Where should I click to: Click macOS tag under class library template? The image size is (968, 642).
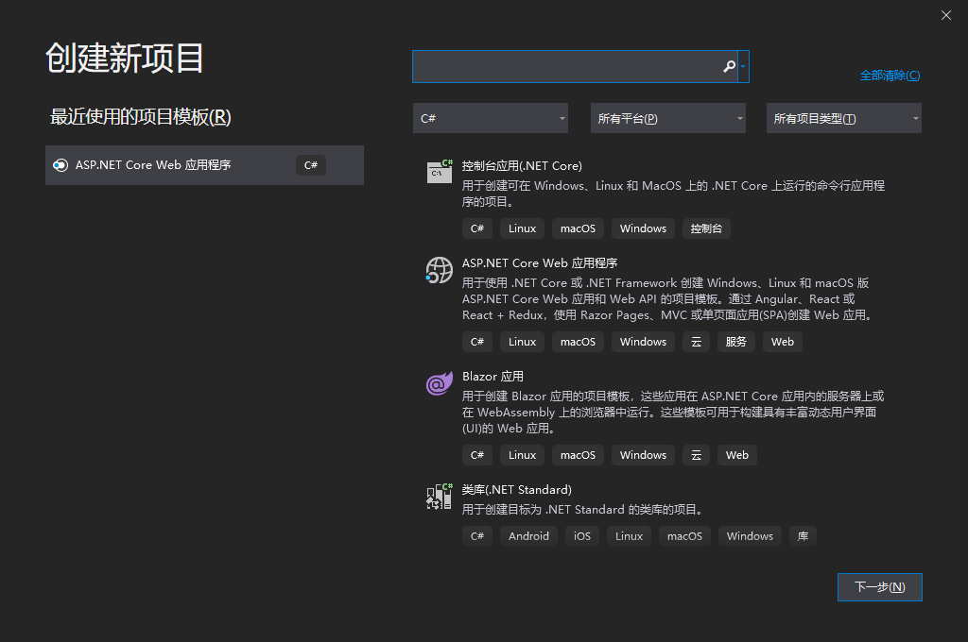click(x=684, y=536)
